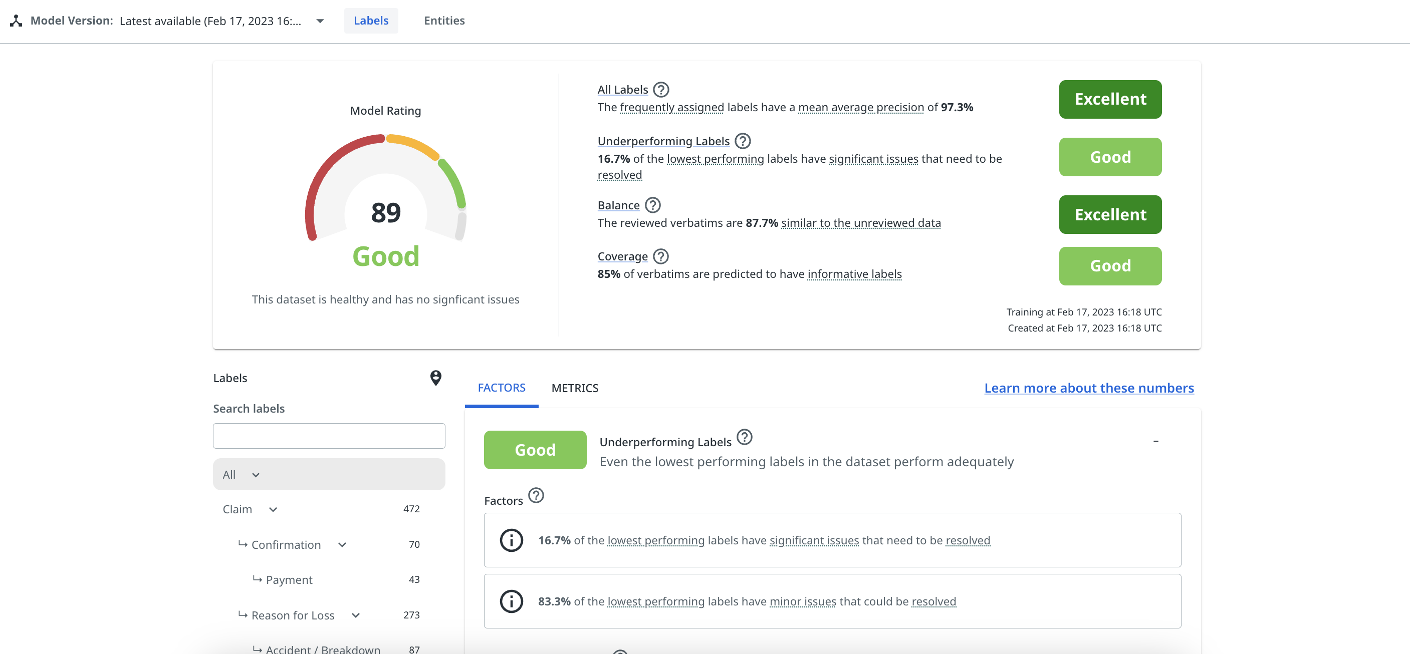Click info icon on 16.7% factor row

click(511, 540)
